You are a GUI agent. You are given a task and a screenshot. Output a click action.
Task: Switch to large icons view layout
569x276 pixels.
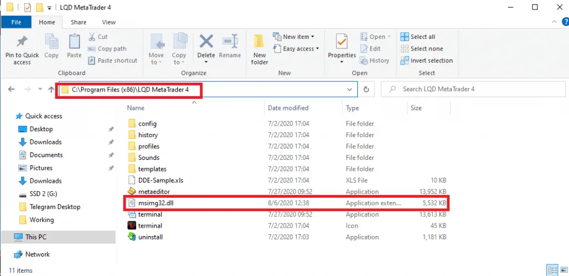tap(561, 270)
